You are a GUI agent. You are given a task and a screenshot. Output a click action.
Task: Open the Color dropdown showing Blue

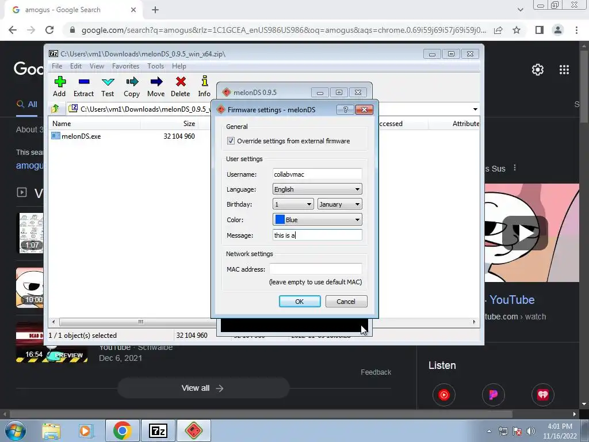(x=318, y=219)
